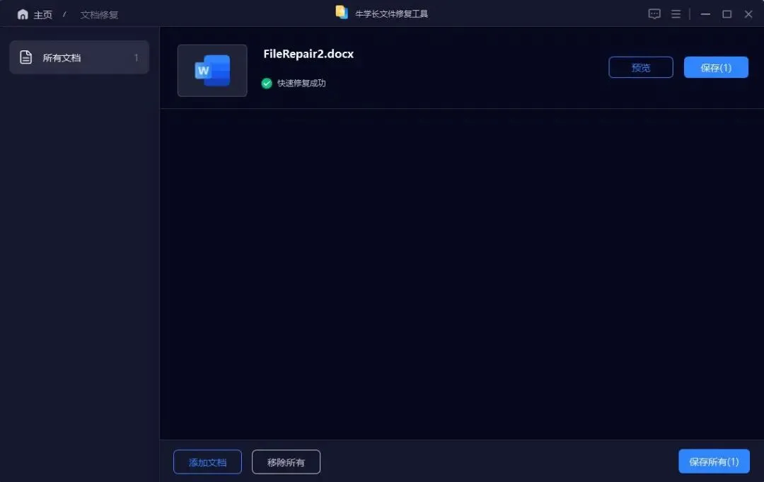Screen dimensions: 764x482
Task: Close the application window
Action: click(x=748, y=14)
